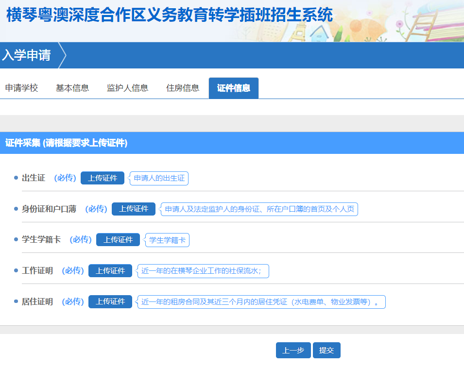Go to the 住房信息 tab
This screenshot has height=367, width=464.
[183, 88]
